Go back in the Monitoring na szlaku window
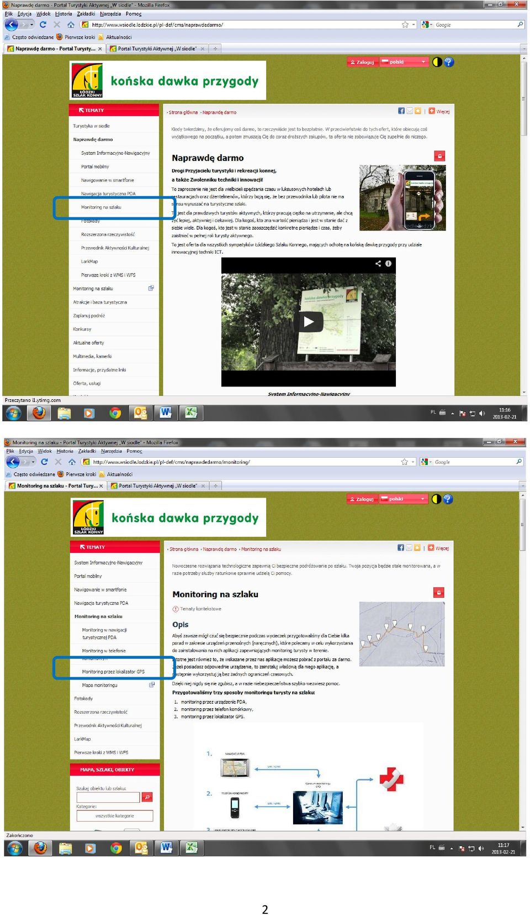This screenshot has height=915, width=530. [12, 462]
